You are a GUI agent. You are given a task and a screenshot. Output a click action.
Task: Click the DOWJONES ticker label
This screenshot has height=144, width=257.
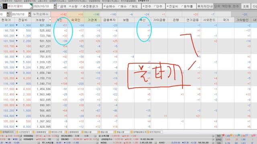click(x=65, y=140)
